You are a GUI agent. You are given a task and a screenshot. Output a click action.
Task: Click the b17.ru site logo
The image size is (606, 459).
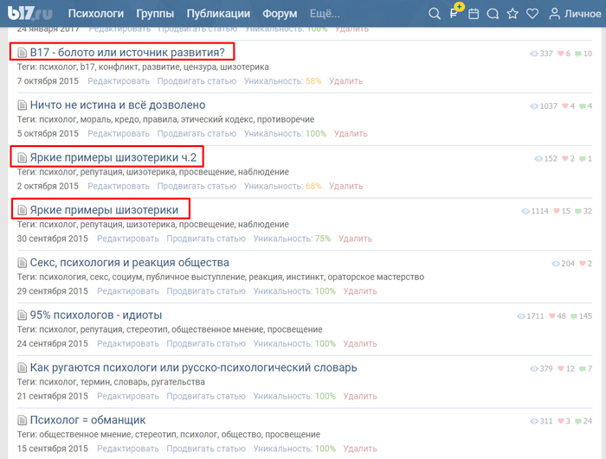coord(31,13)
